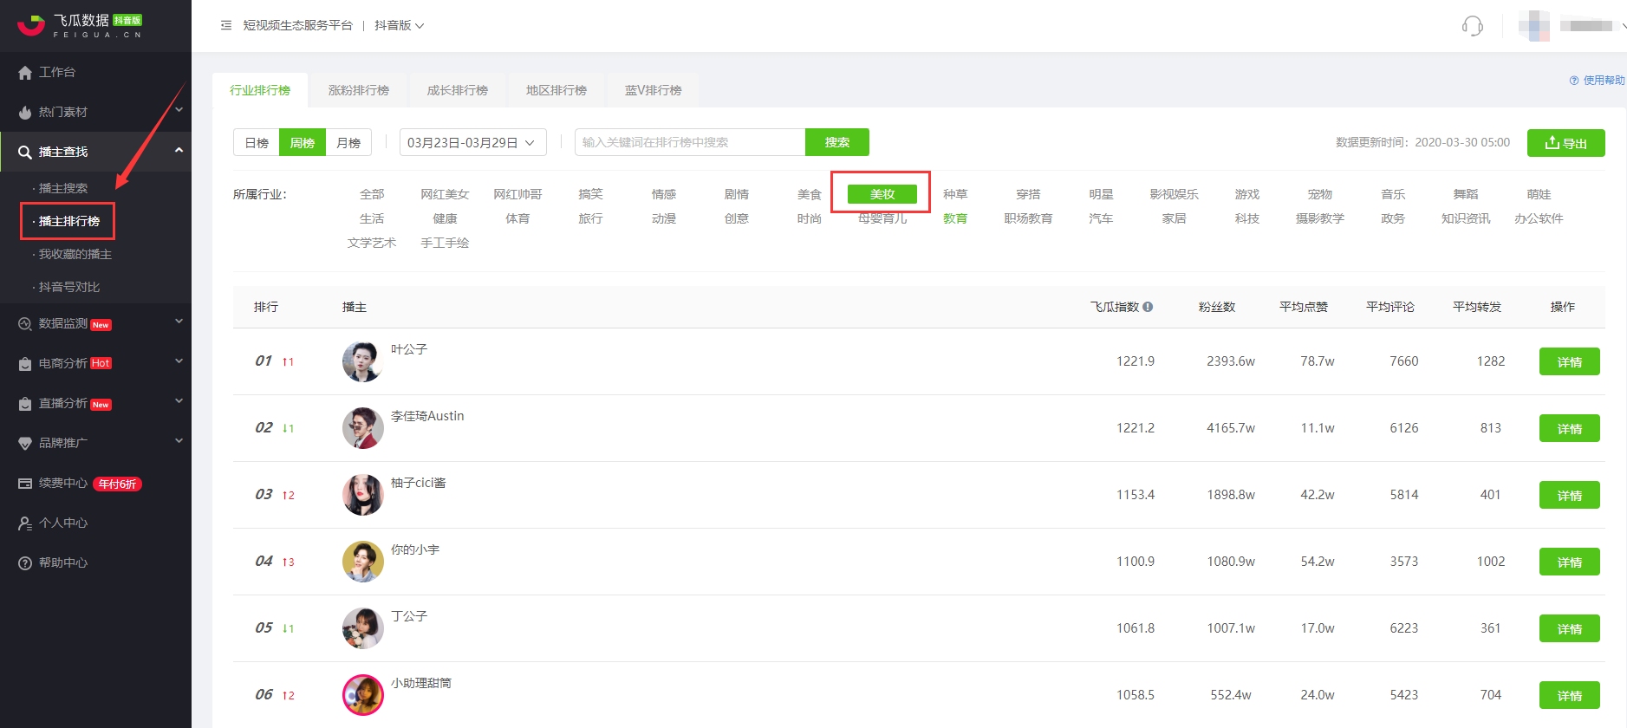The image size is (1627, 728).
Task: Open 播主排行榜 in the sidebar
Action: (69, 221)
